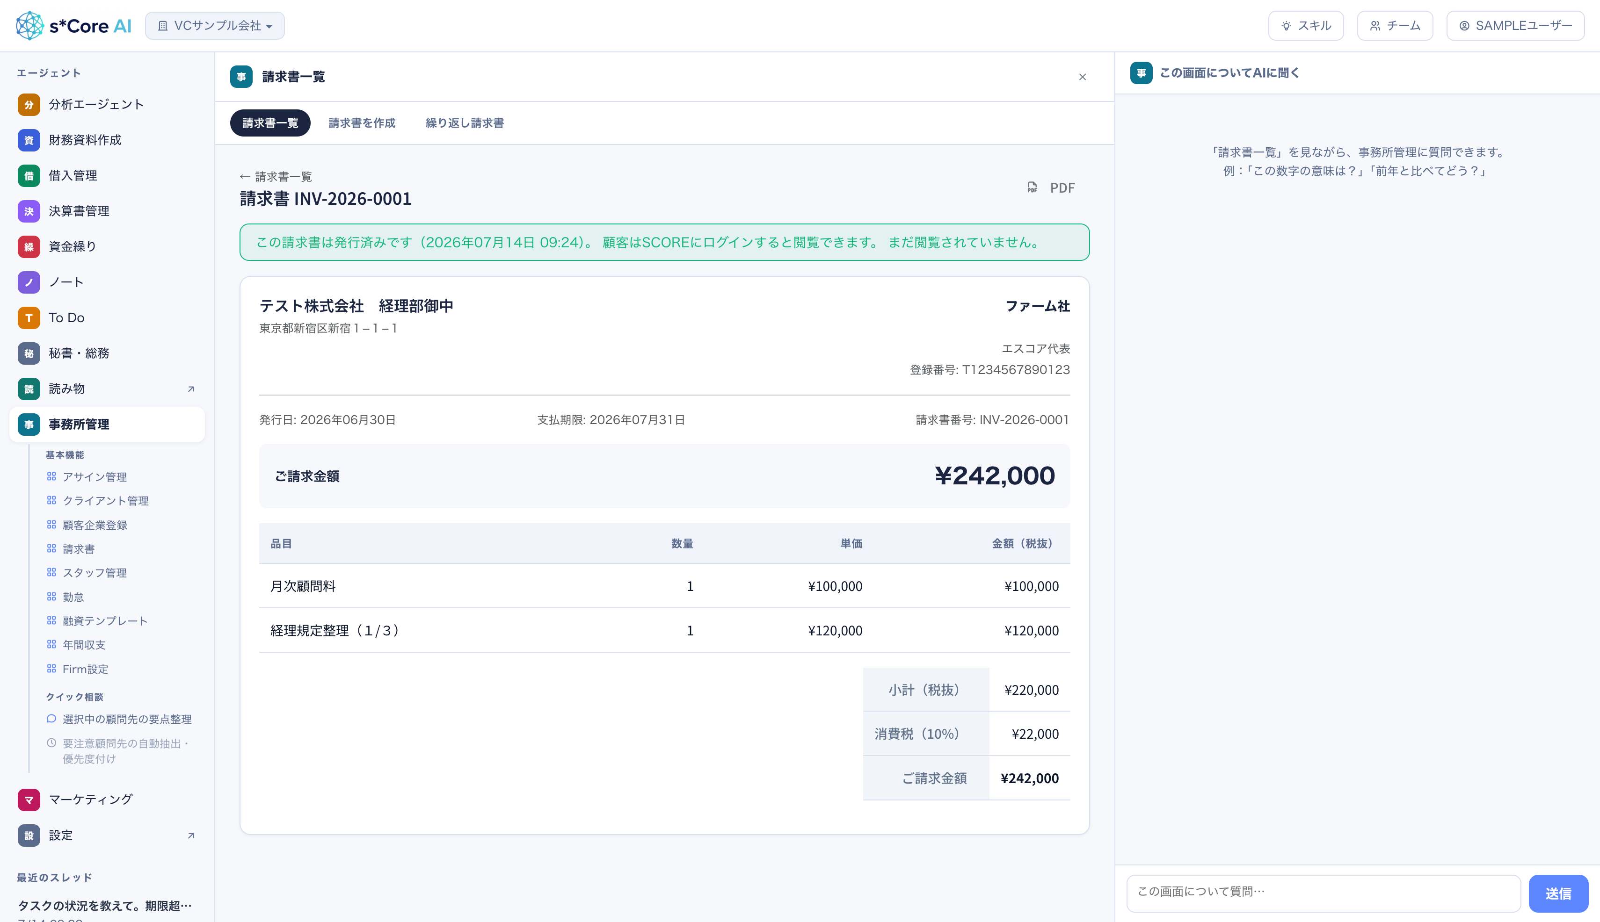Switch to the 請求書一覧 tab
Image resolution: width=1600 pixels, height=922 pixels.
[270, 123]
